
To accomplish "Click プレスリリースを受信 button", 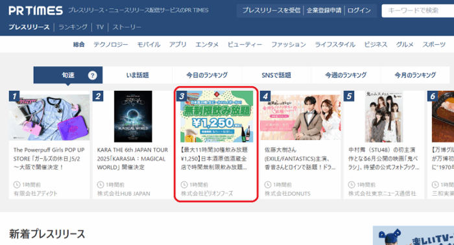I will point(271,10).
